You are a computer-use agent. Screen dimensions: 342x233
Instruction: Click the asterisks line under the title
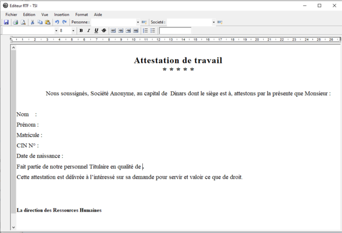click(x=178, y=69)
